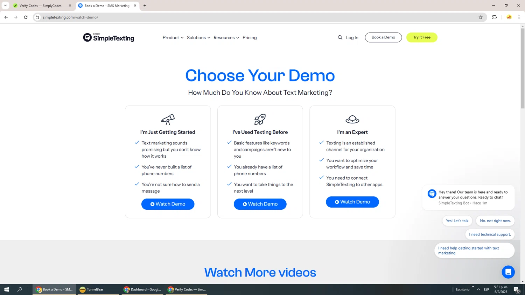
Task: Click the 'Choose Your Demo' heading
Action: [260, 75]
